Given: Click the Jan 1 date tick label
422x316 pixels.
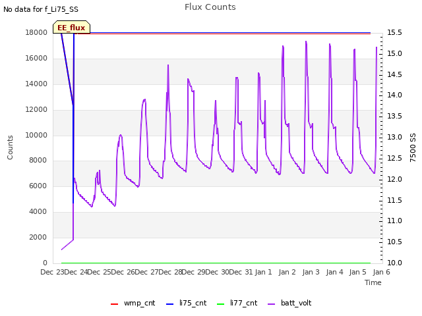Looking at the screenshot, I should (x=264, y=272).
